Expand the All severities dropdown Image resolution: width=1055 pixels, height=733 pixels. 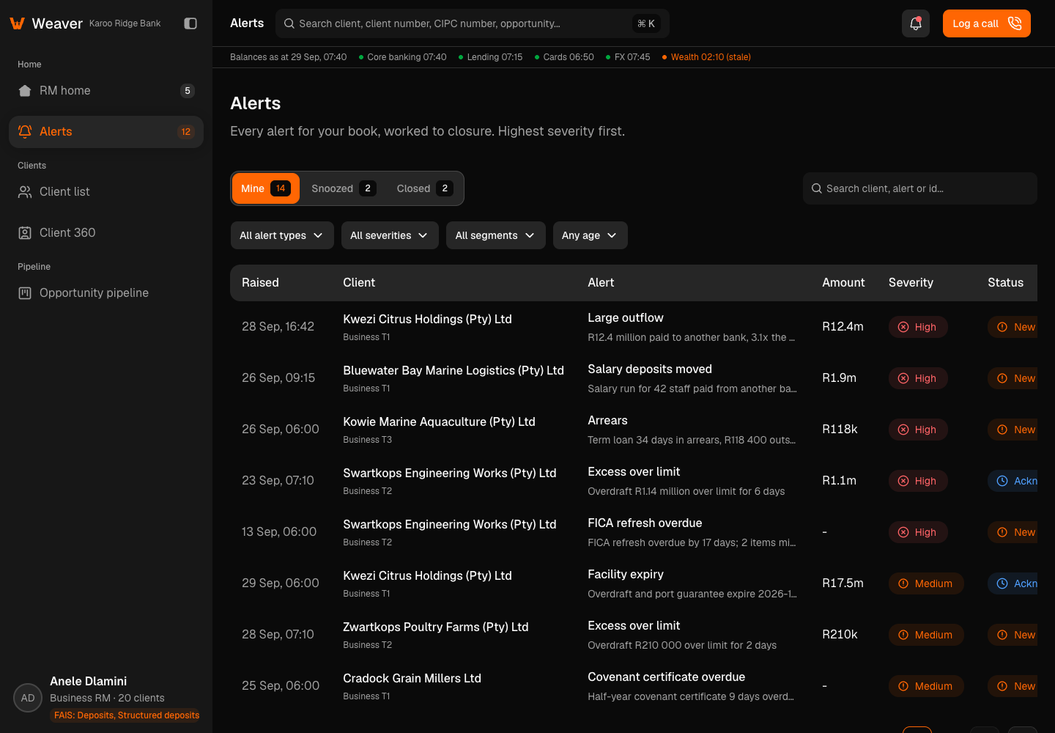point(390,235)
